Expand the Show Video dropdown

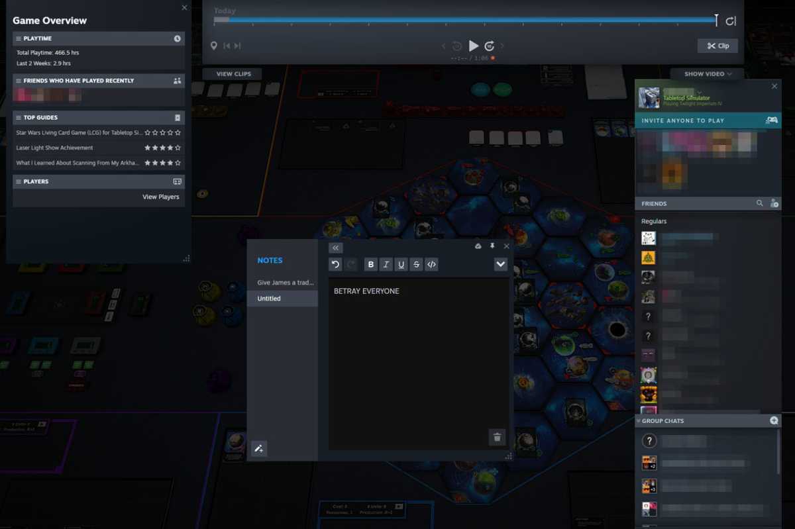[x=708, y=74]
